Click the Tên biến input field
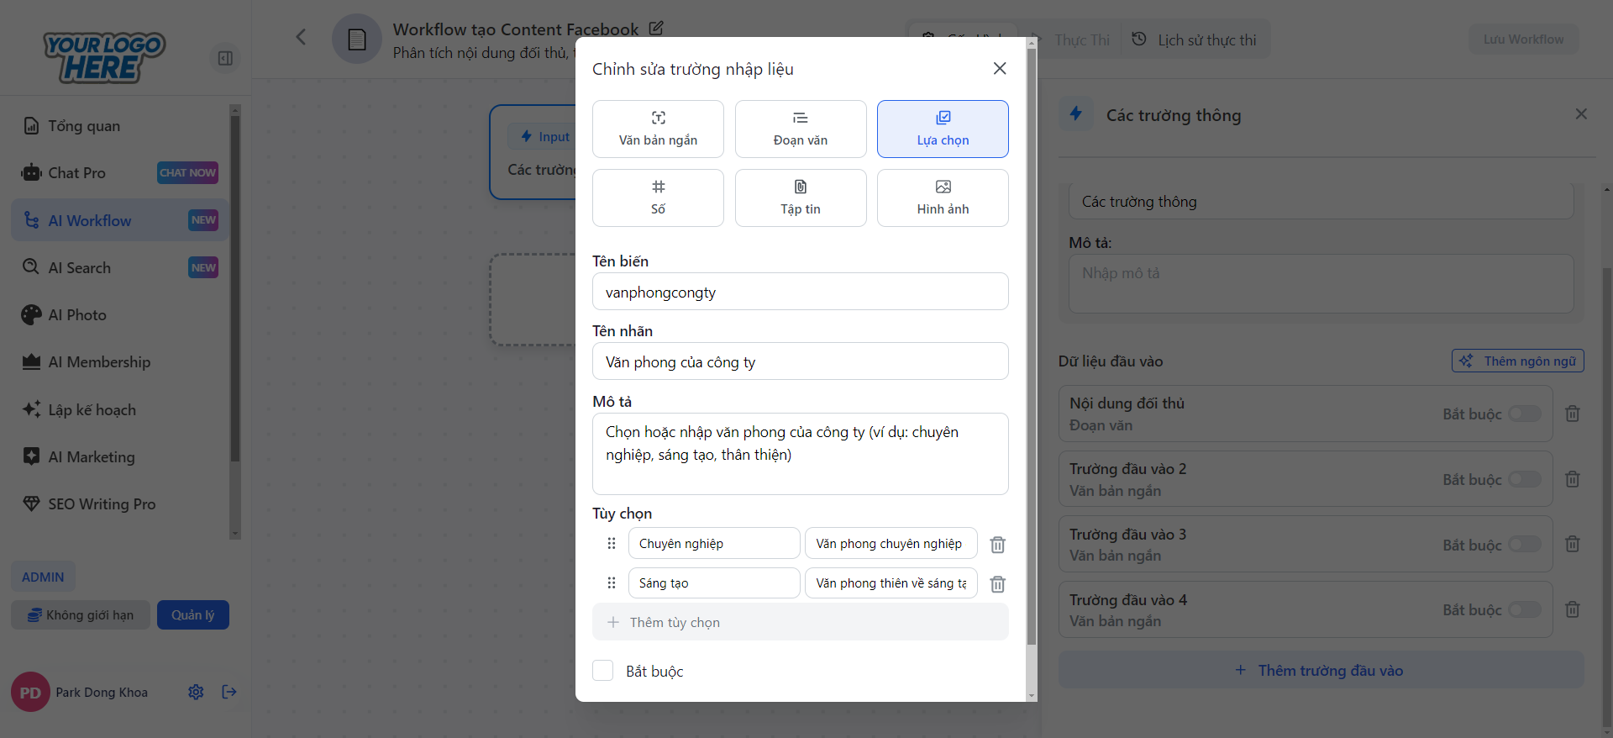 coord(800,292)
